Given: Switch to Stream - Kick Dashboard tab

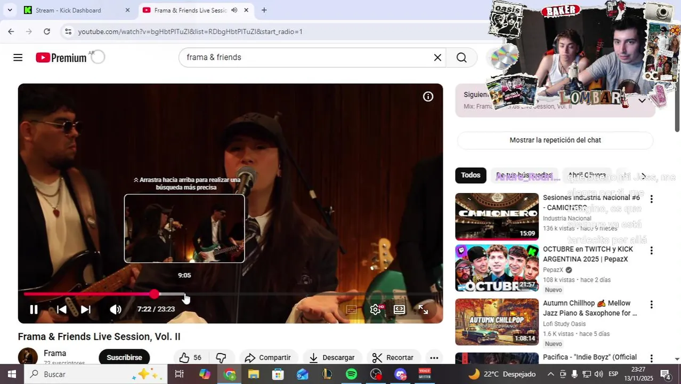Looking at the screenshot, I should (x=75, y=10).
